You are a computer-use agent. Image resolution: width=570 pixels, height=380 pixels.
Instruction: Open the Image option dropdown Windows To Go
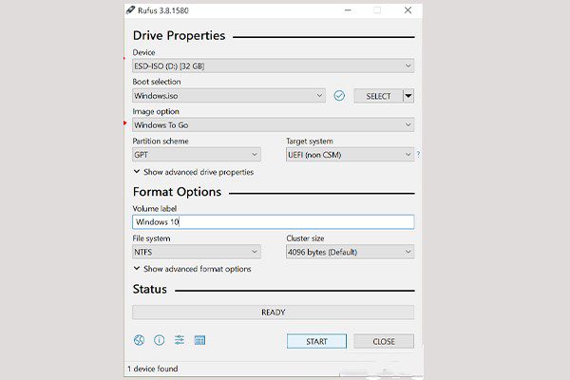(x=273, y=124)
